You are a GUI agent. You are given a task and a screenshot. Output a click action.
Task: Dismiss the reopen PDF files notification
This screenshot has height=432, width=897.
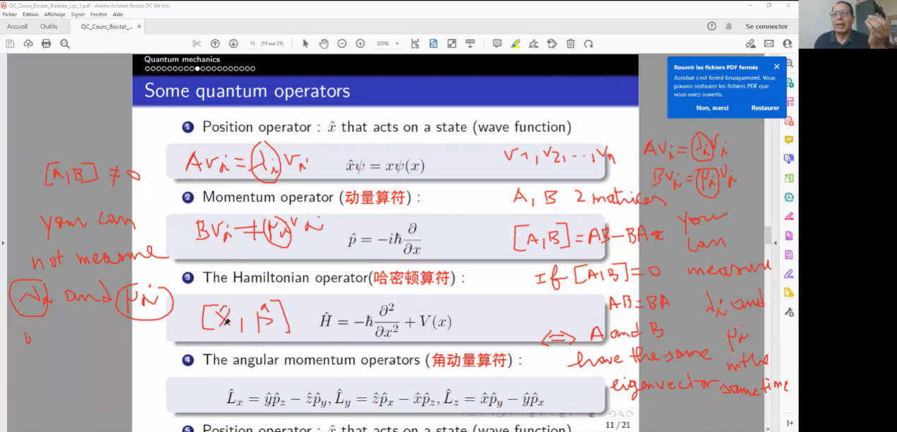(776, 67)
